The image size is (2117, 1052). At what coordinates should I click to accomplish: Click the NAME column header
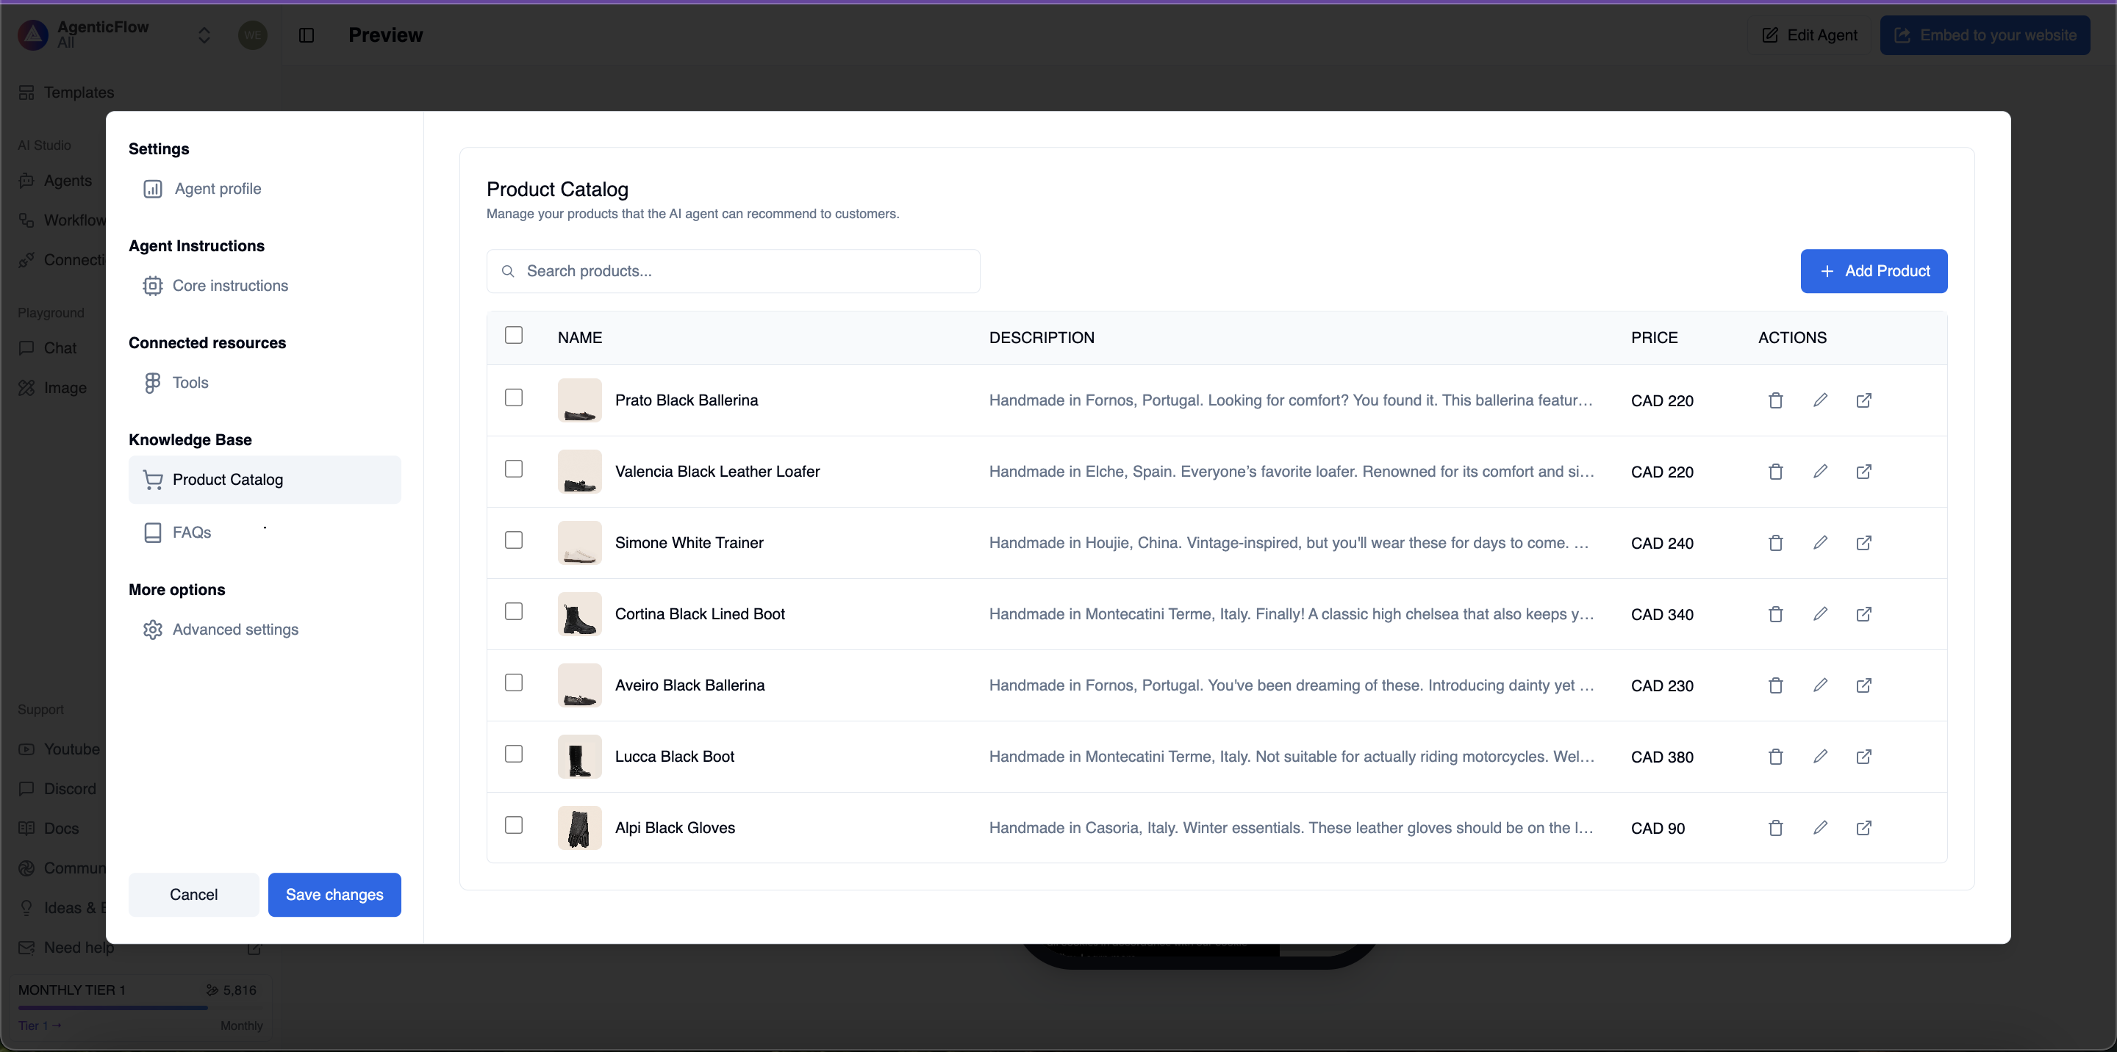(579, 337)
